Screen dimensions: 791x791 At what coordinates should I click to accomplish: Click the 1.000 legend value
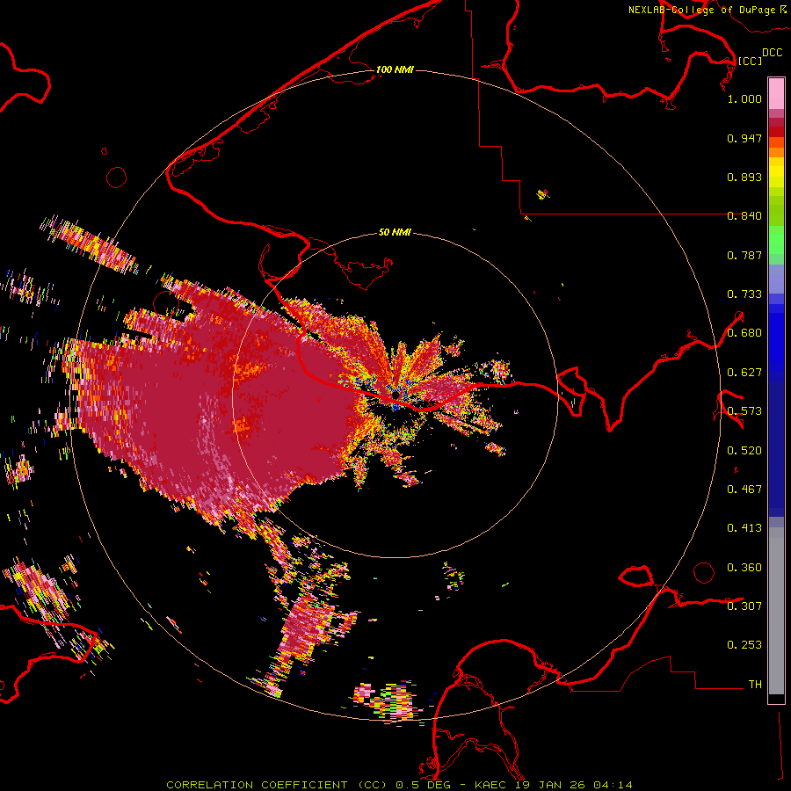[x=744, y=98]
